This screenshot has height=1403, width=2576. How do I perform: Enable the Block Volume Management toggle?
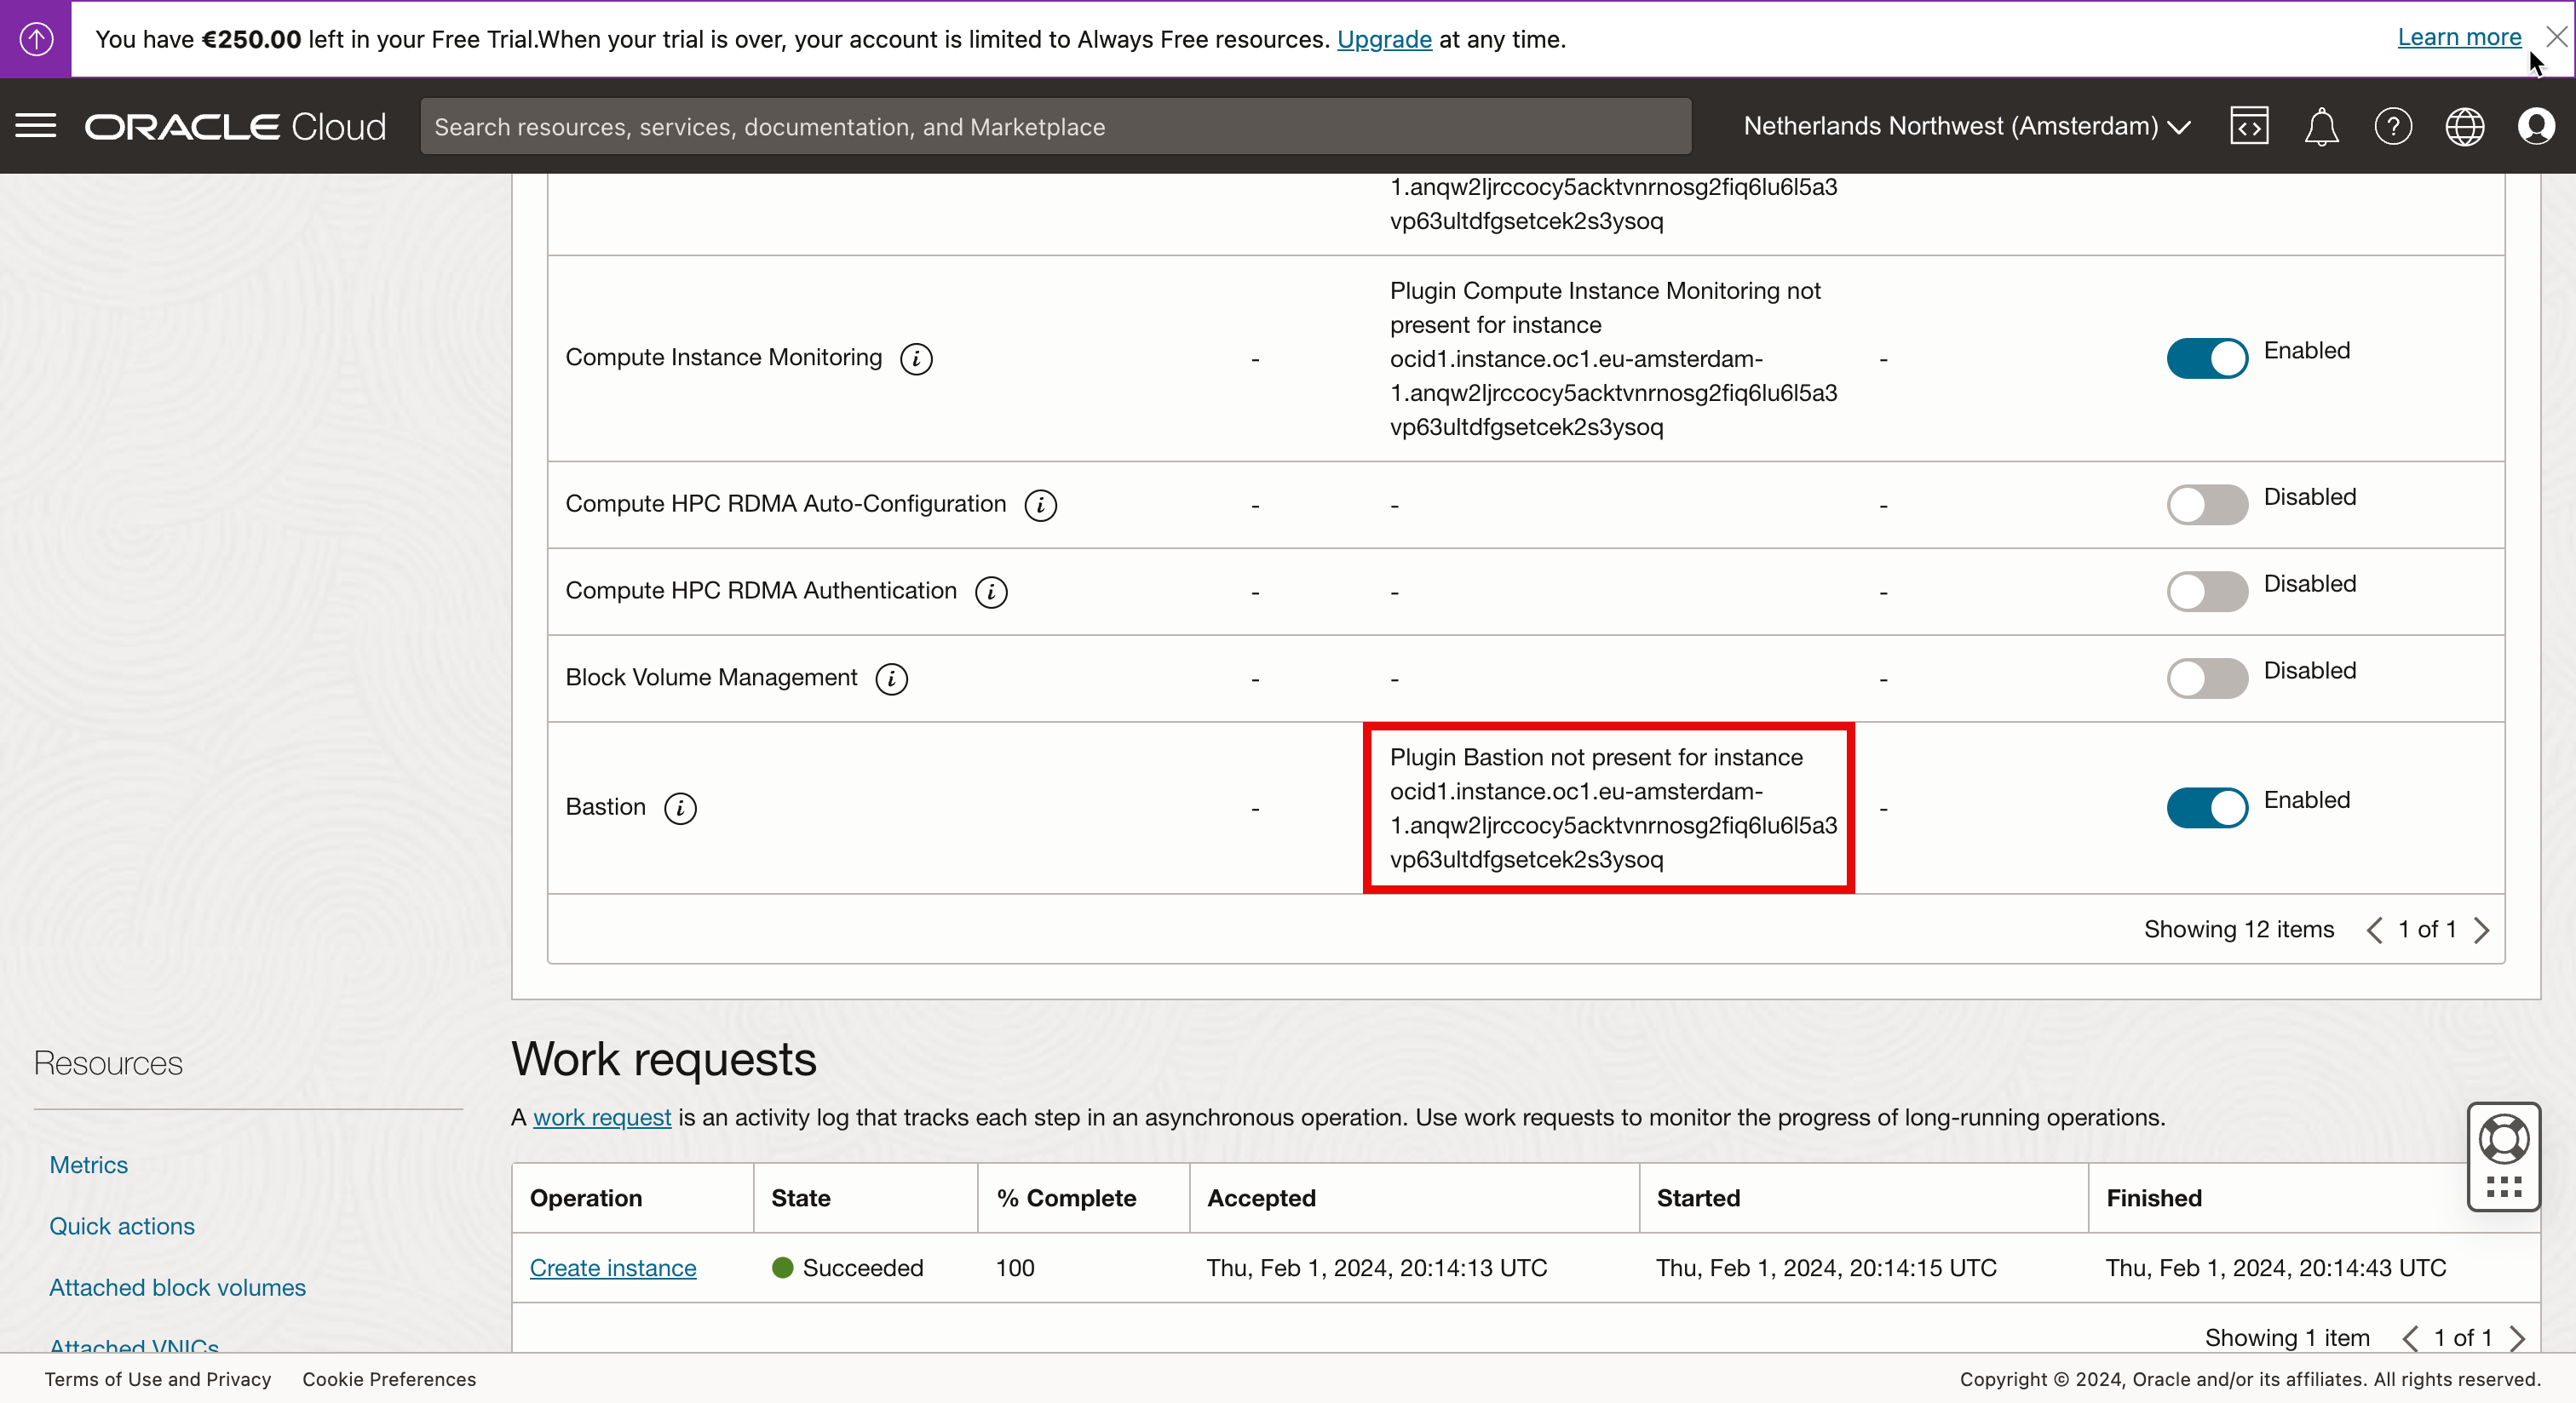point(2206,679)
